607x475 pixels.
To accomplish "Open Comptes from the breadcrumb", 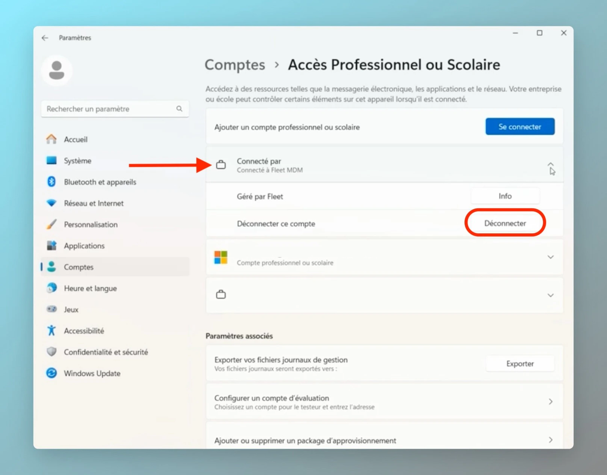I will pyautogui.click(x=234, y=65).
